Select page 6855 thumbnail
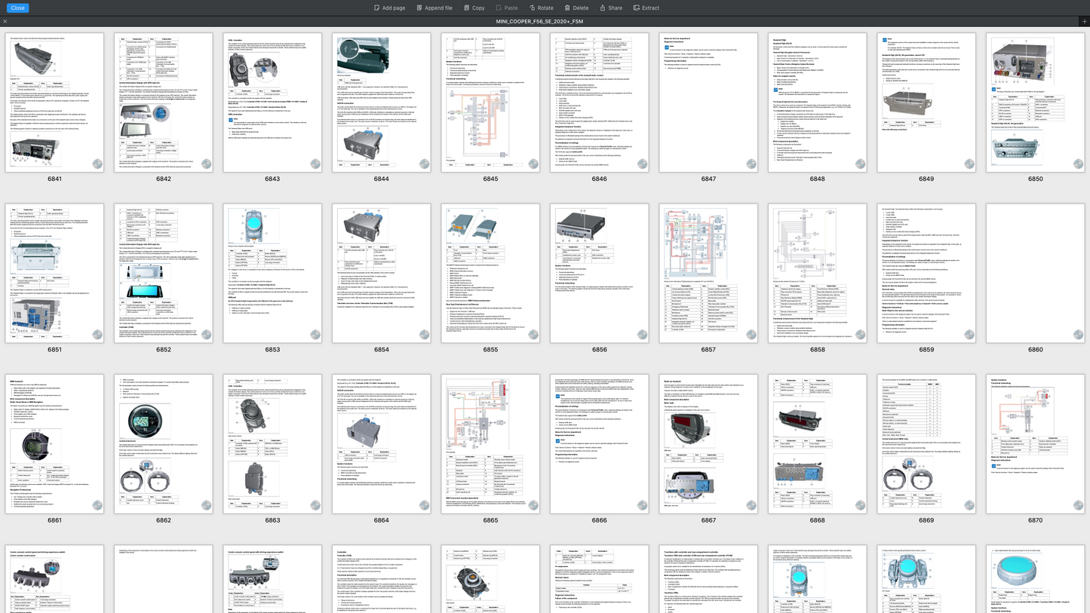The height and width of the screenshot is (613, 1090). tap(490, 273)
